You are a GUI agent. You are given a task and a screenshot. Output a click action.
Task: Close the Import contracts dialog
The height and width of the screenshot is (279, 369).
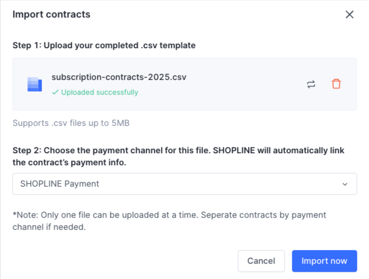349,14
